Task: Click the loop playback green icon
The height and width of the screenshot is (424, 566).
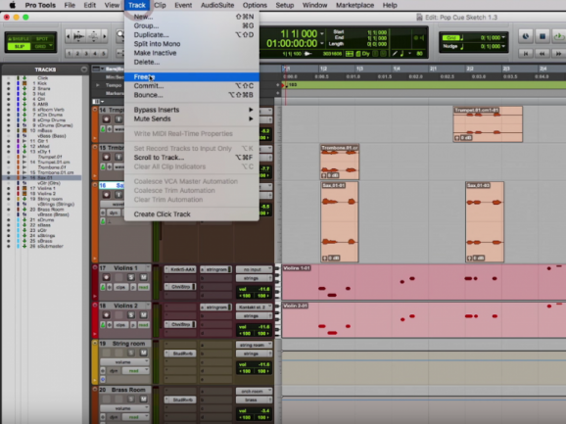Action: 559,36
